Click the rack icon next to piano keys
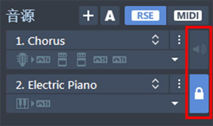 tap(41, 103)
